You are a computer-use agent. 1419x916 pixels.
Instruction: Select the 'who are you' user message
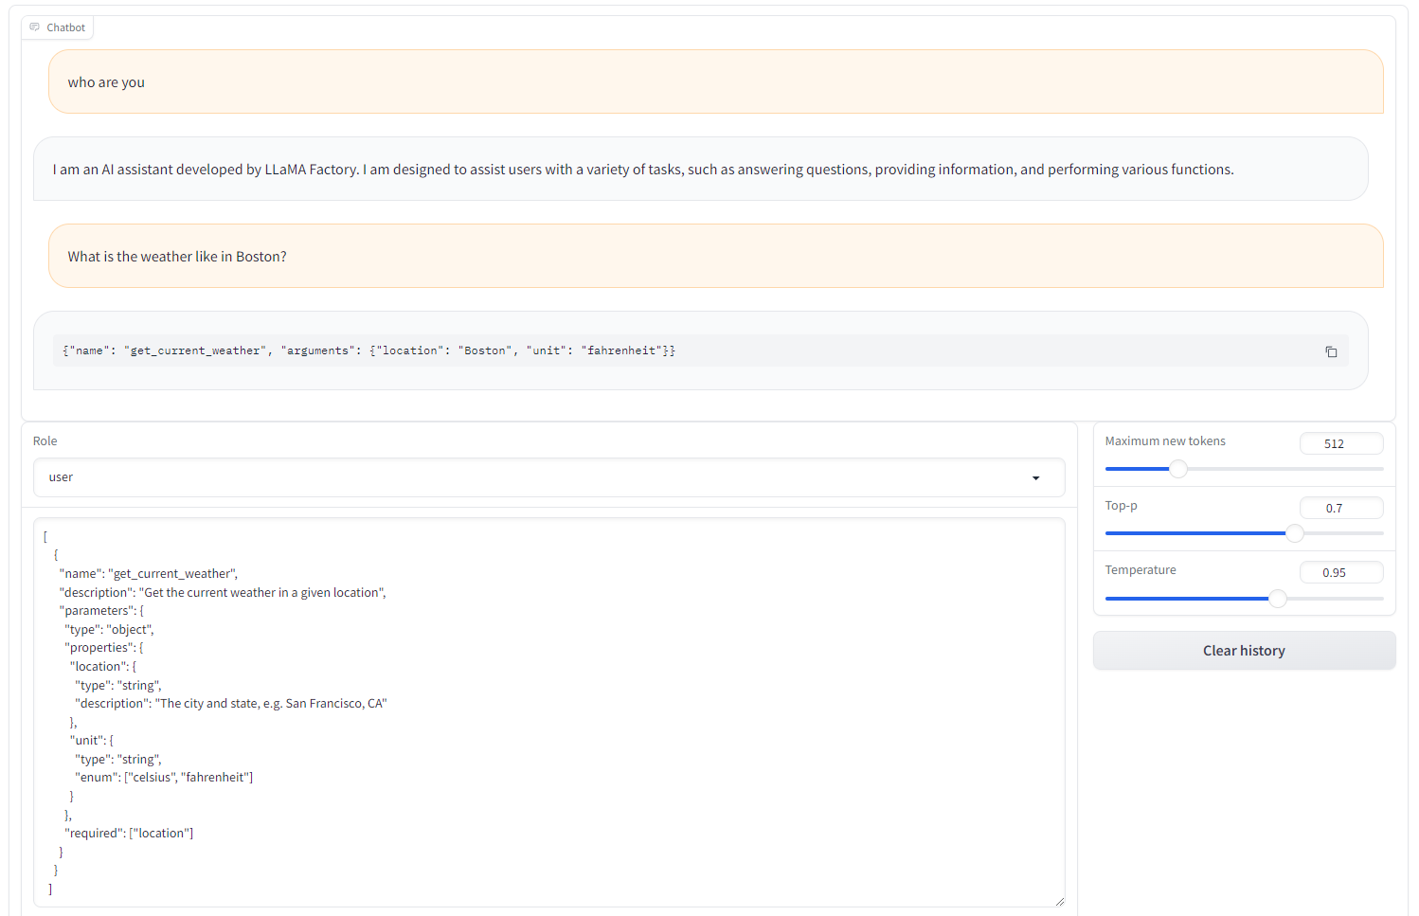tap(106, 82)
